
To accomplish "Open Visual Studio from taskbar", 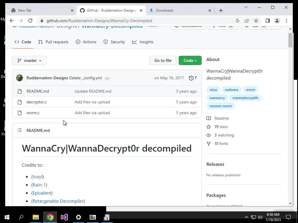I will (x=64, y=217).
